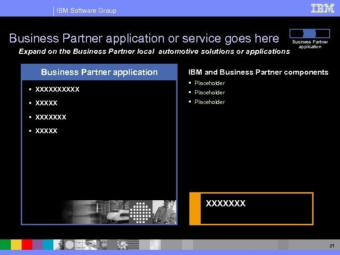340x255 pixels.
Task: Click the Business Partner application navigation icon
Action: tap(310, 34)
